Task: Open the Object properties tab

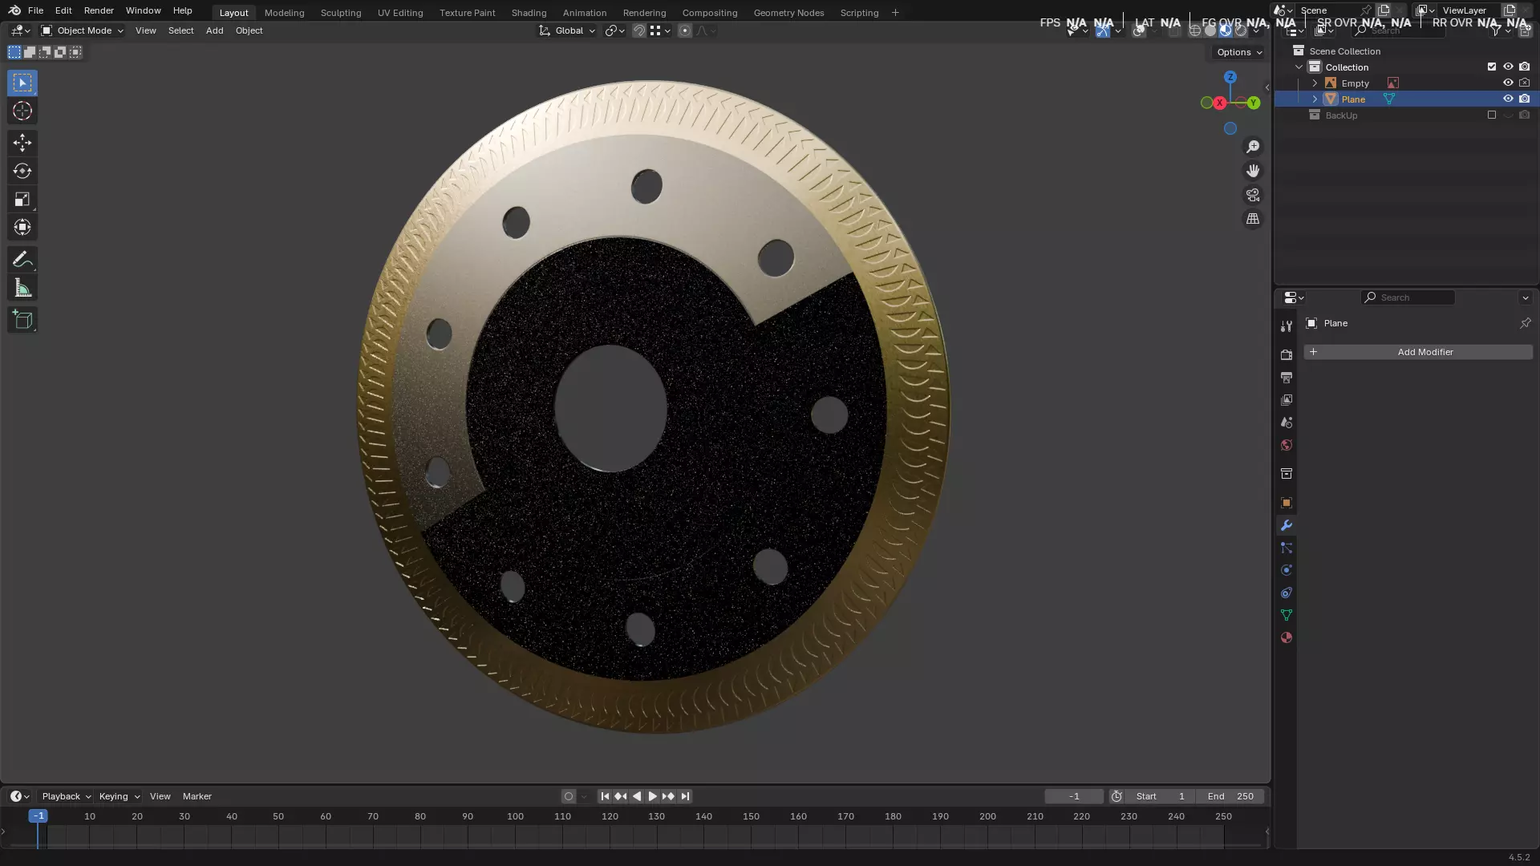Action: (1287, 503)
